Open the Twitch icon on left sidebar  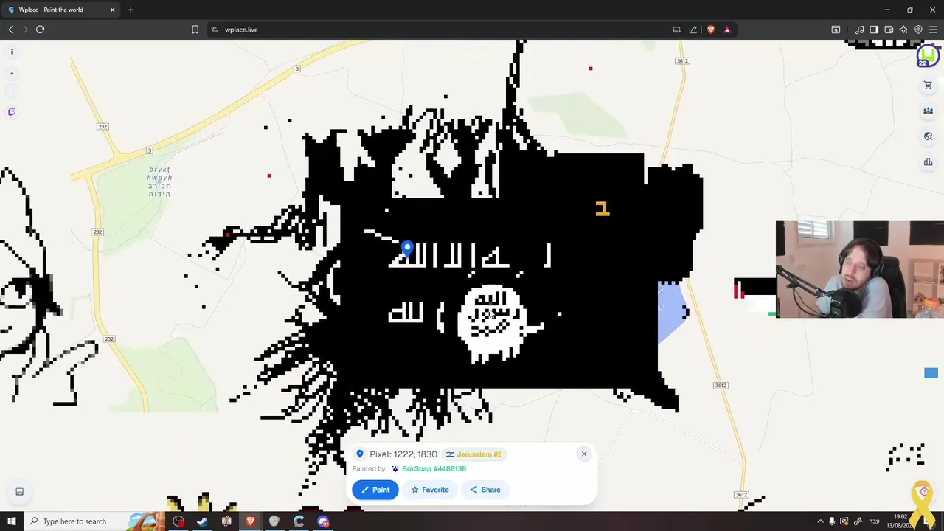(x=11, y=112)
